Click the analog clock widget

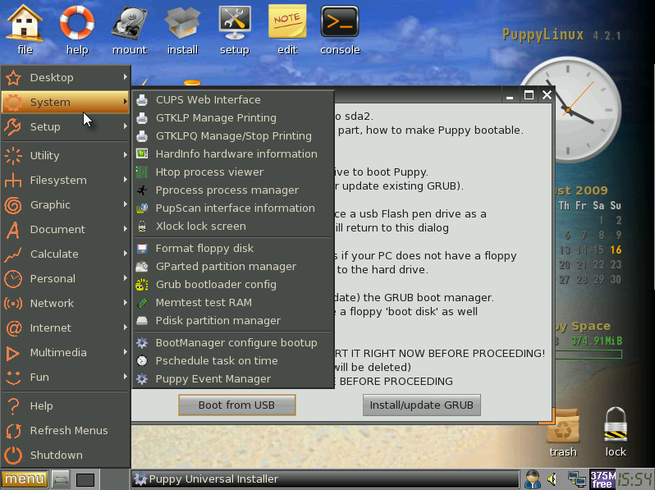pyautogui.click(x=569, y=110)
